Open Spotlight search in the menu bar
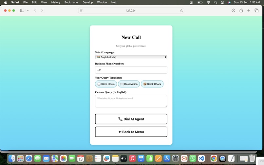Screen dimensions: 264x165 tap(216, 2)
